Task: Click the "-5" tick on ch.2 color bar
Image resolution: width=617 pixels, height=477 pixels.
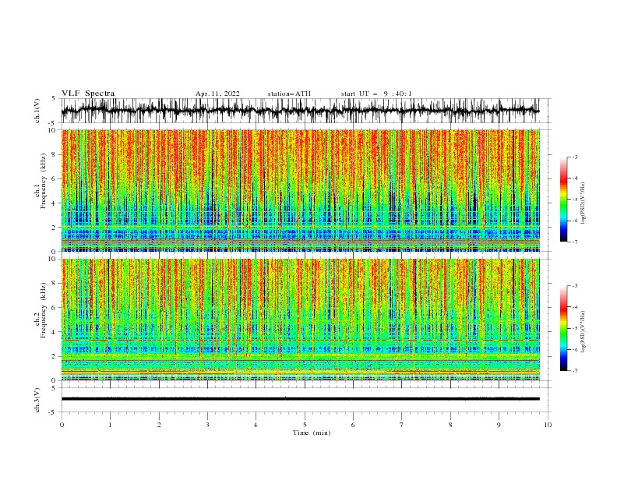Action: coord(574,328)
